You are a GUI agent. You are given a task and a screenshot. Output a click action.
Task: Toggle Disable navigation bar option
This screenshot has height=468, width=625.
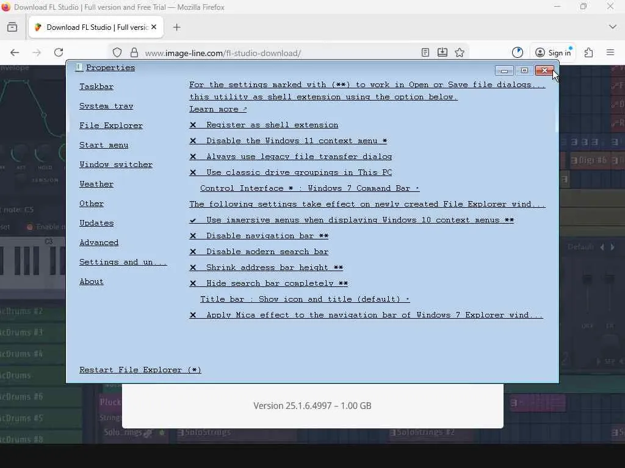point(259,236)
